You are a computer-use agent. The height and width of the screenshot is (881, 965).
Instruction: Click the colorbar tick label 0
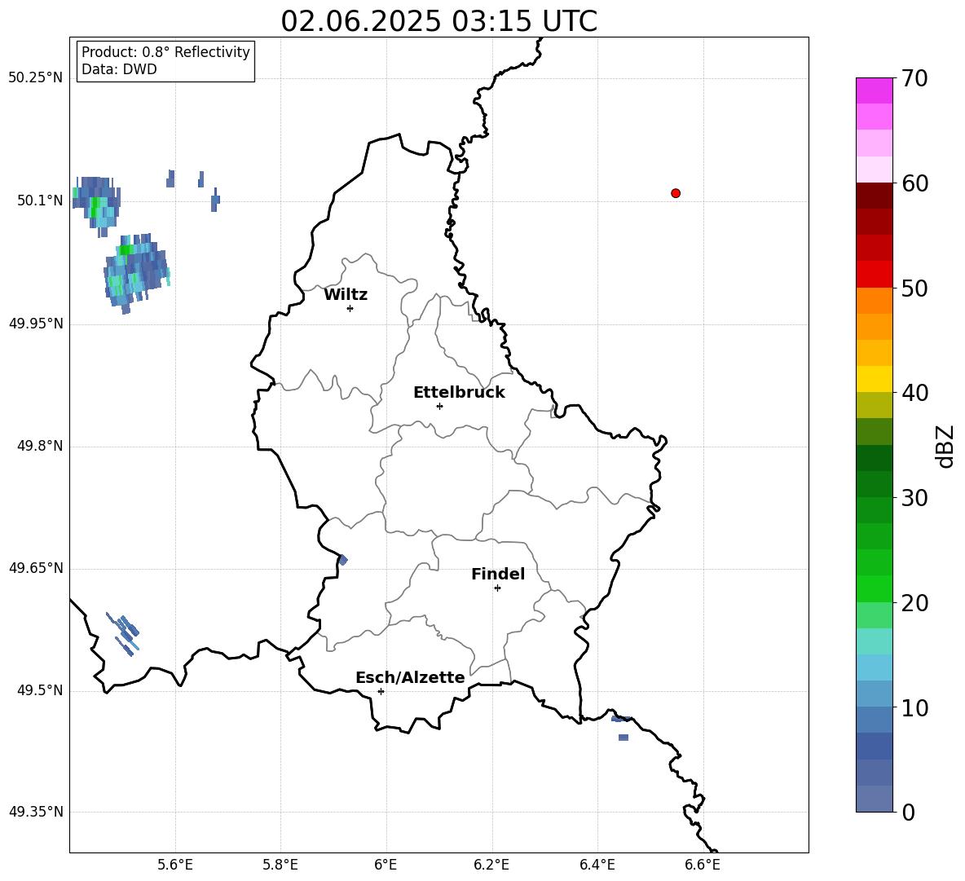click(908, 812)
